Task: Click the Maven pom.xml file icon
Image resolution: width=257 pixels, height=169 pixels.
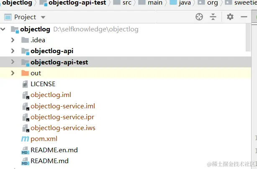Action: [x=25, y=138]
